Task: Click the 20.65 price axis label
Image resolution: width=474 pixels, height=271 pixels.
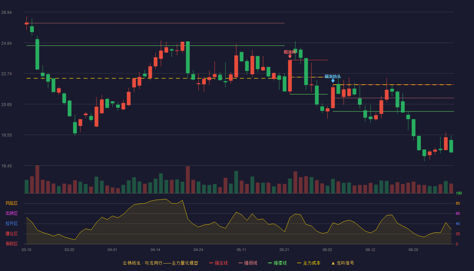Action: click(6, 105)
